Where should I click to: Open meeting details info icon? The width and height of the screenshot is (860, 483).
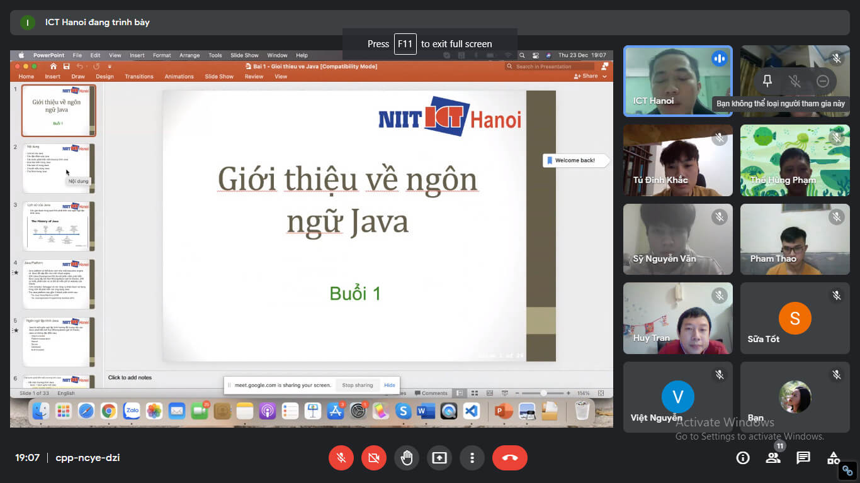coord(743,458)
